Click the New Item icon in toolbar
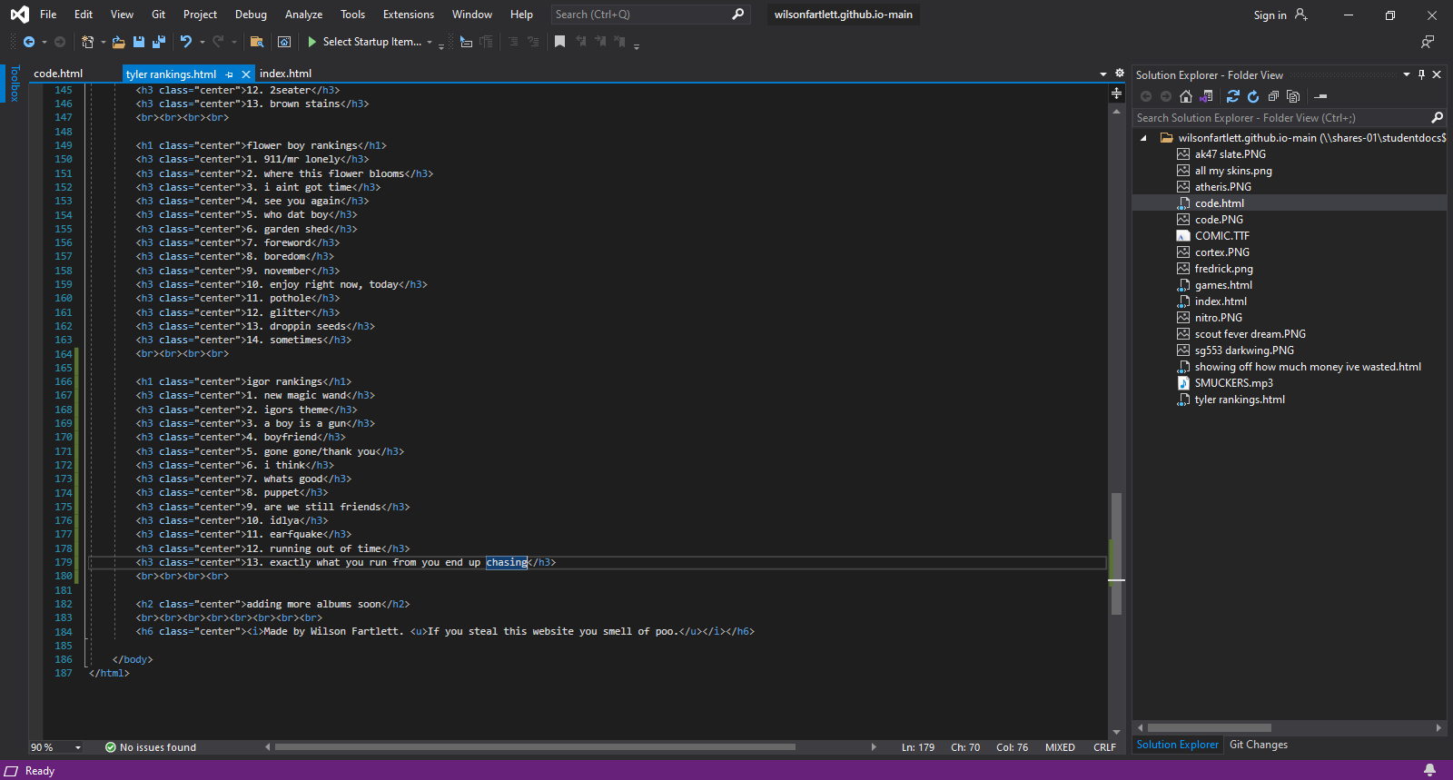The image size is (1453, 780). (87, 42)
